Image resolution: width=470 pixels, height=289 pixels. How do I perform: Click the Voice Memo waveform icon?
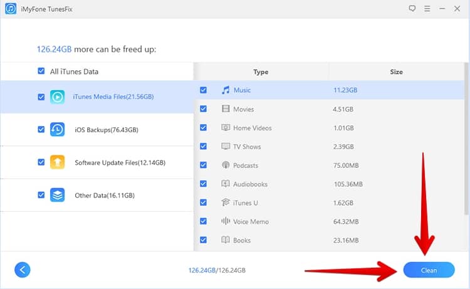coord(226,221)
